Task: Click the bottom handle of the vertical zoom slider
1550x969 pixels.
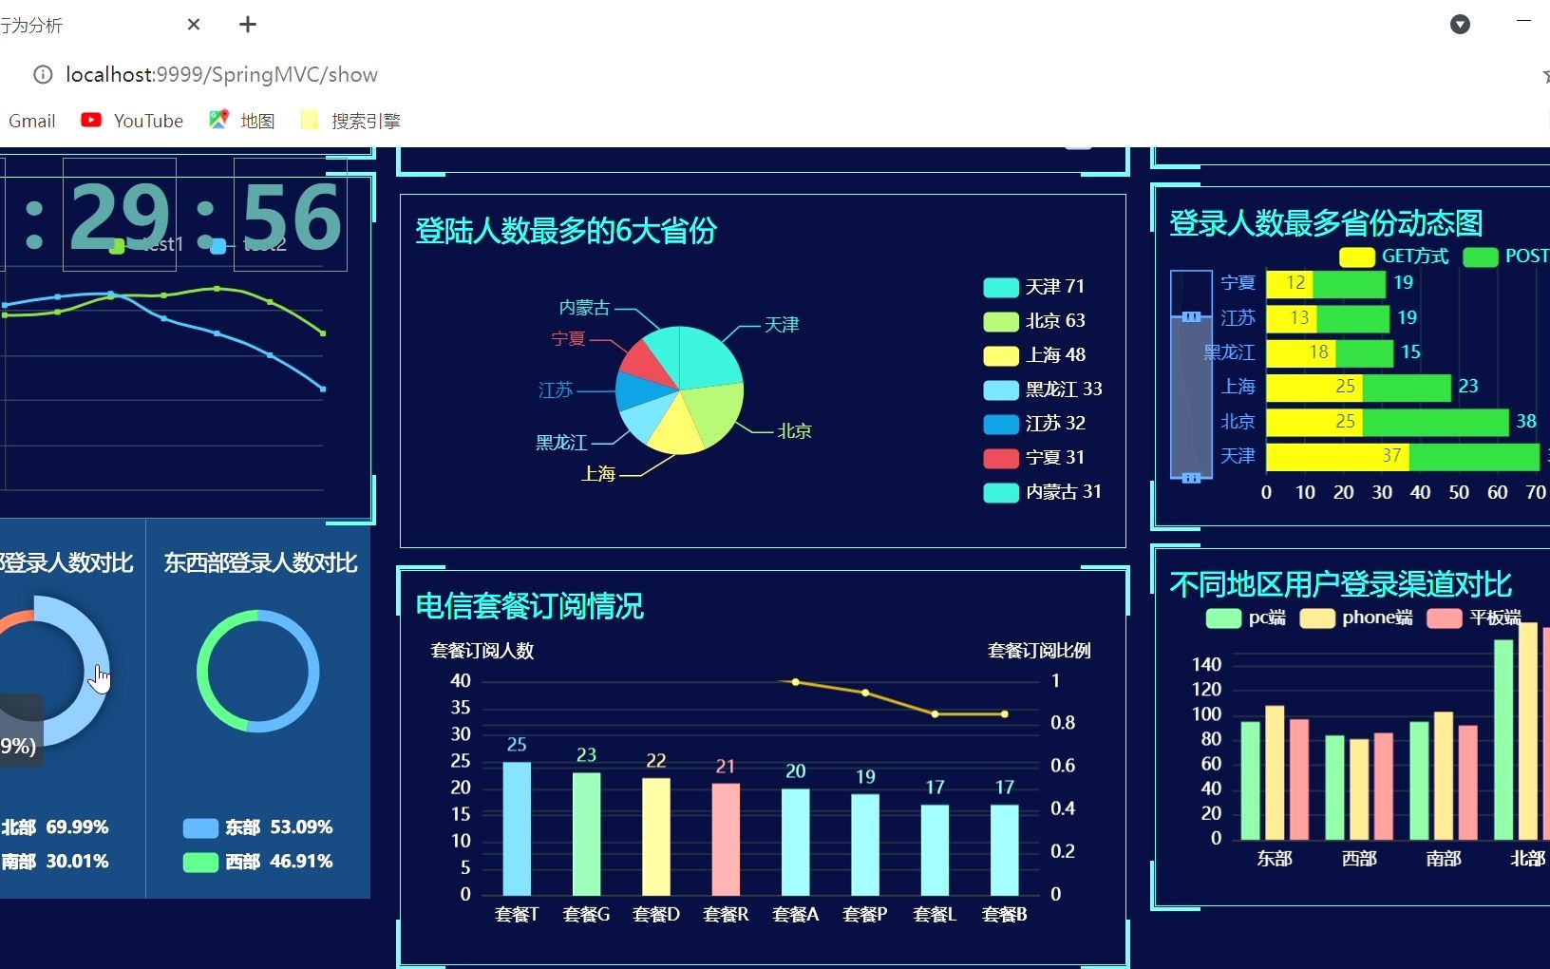Action: pyautogui.click(x=1191, y=478)
